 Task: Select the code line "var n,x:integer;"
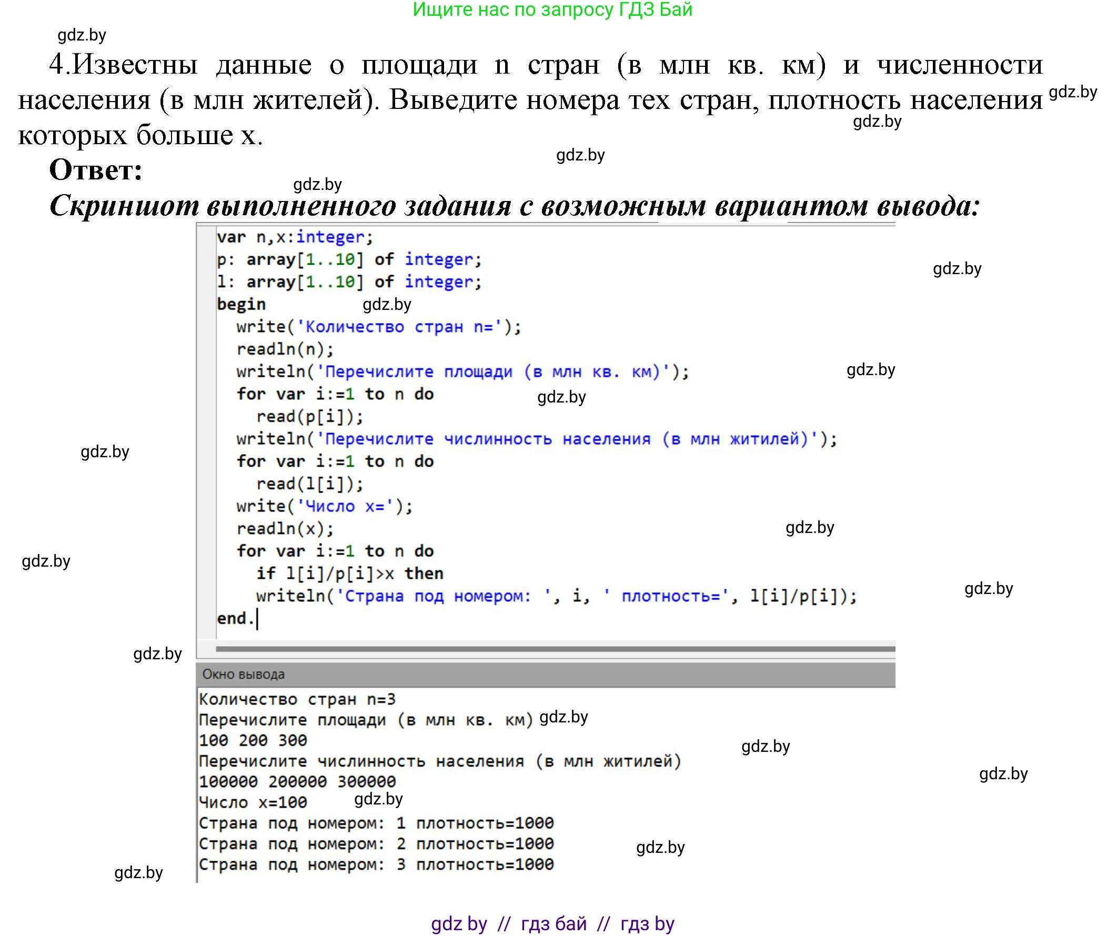pyautogui.click(x=295, y=238)
